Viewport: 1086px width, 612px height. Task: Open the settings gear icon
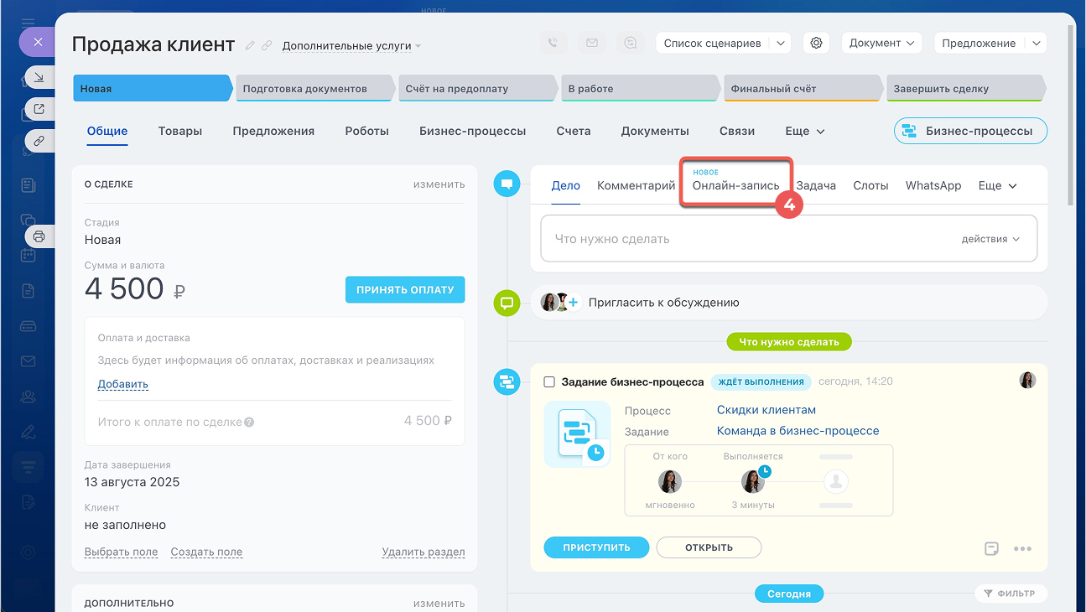point(817,43)
